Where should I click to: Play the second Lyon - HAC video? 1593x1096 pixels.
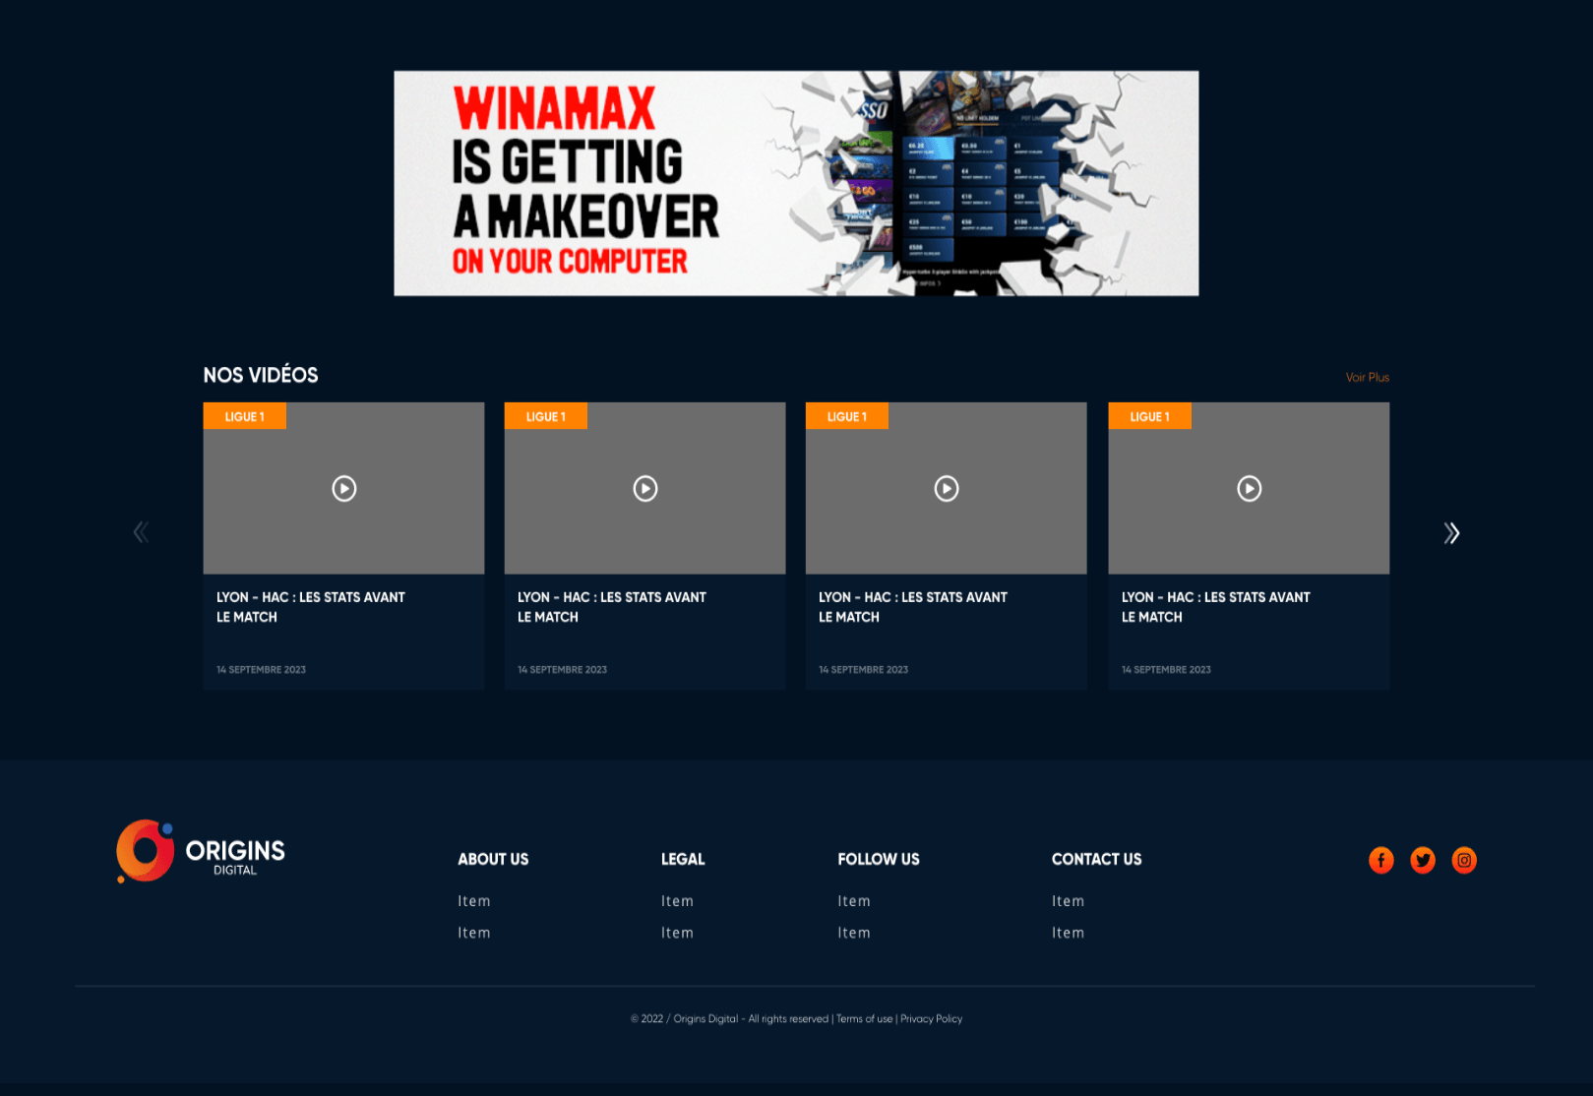tap(644, 488)
